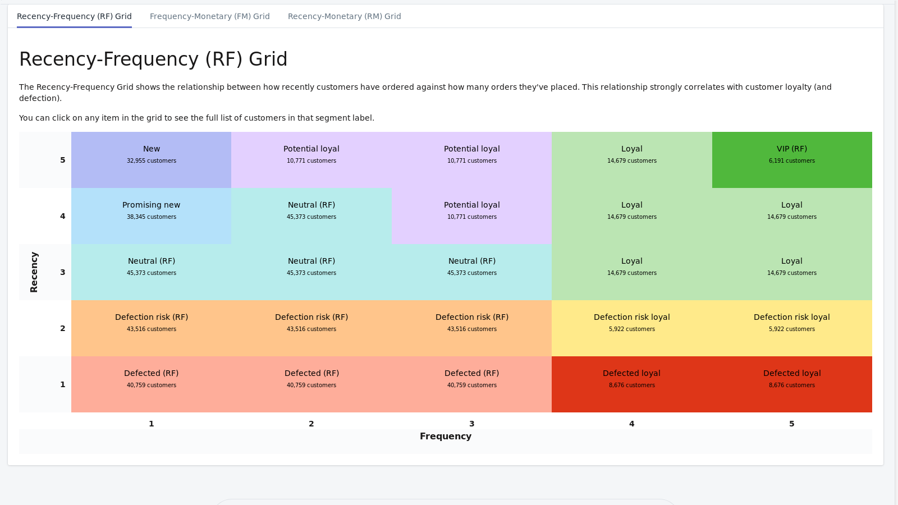Screen dimensions: 898x505
Task: Open the Recency-Monetary (RM) Grid tab
Action: point(345,16)
